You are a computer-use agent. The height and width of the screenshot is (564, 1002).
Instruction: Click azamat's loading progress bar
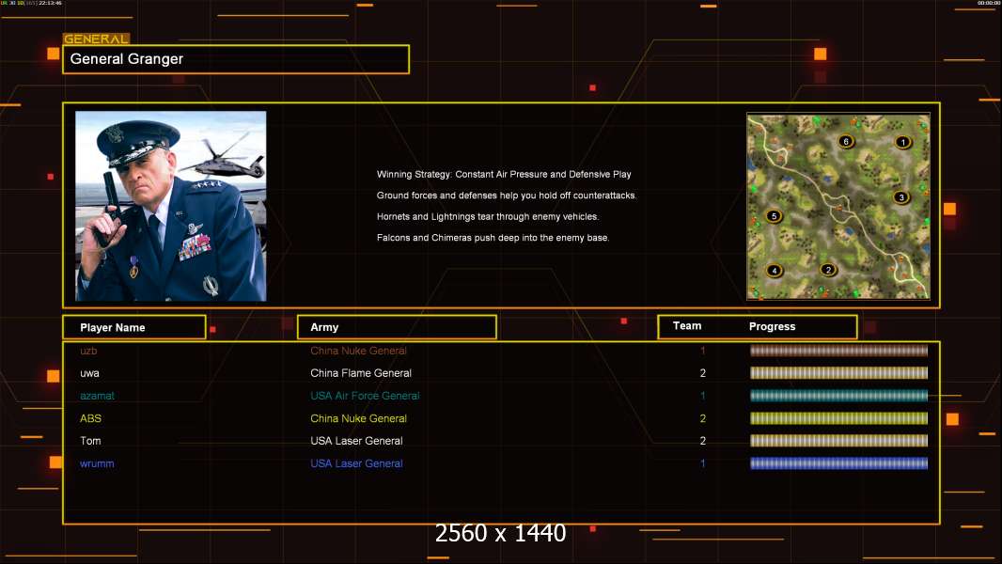(838, 396)
